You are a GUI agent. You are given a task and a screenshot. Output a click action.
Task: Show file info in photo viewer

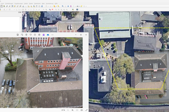click(35, 35)
